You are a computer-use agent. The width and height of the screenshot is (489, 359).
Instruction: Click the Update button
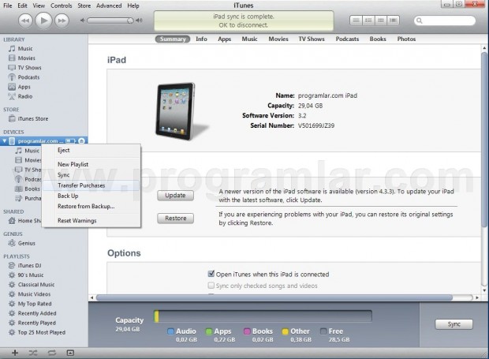[175, 195]
